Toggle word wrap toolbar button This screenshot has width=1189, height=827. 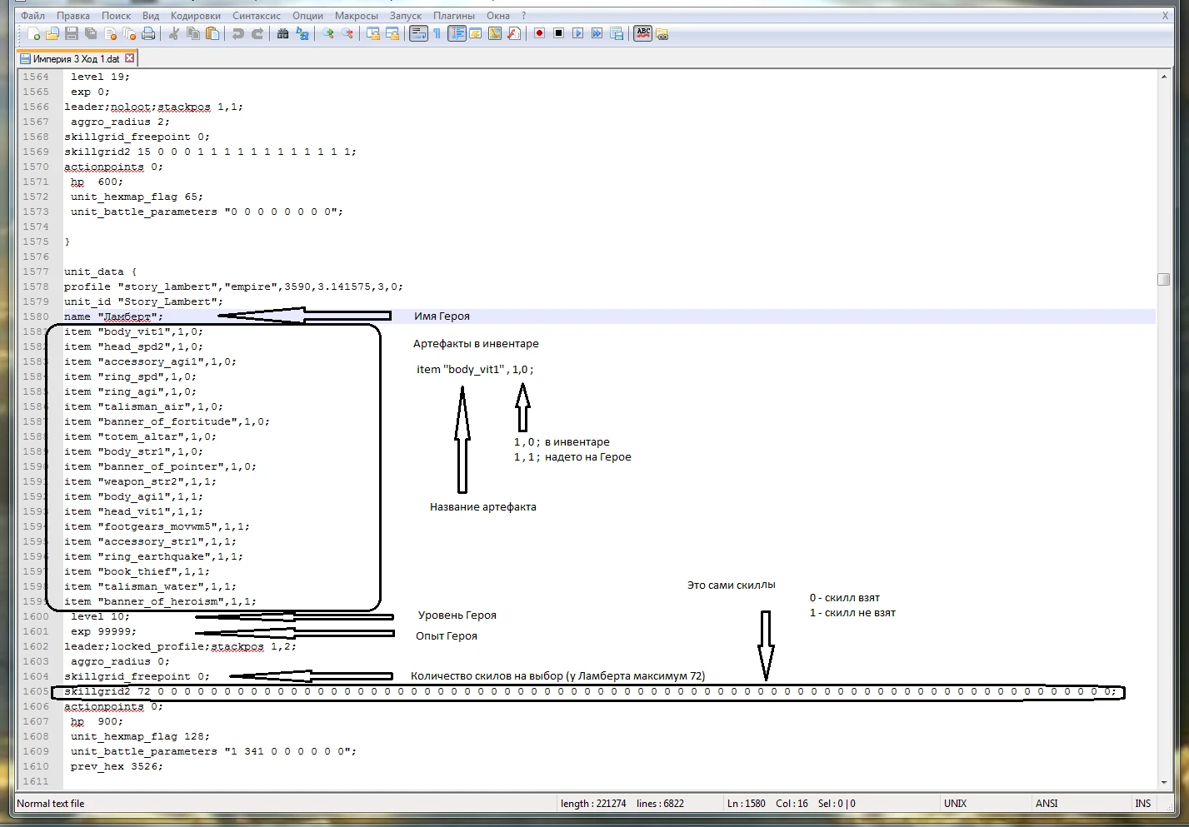(418, 34)
